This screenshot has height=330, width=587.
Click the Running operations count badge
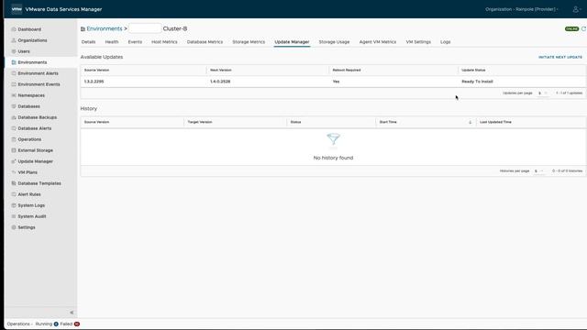point(56,324)
